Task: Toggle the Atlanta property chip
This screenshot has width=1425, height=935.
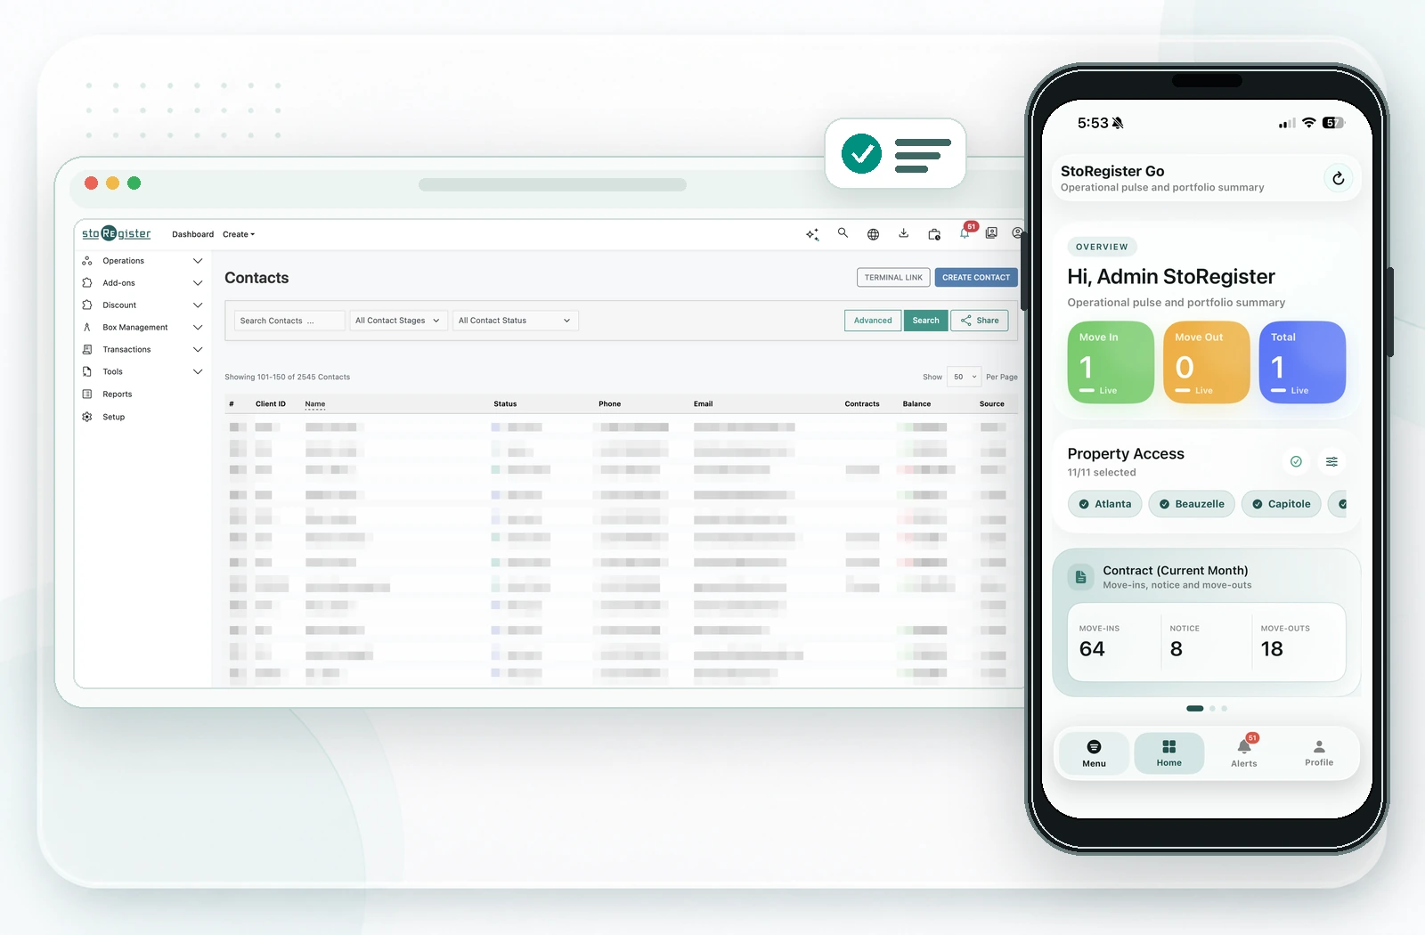Action: pyautogui.click(x=1104, y=504)
